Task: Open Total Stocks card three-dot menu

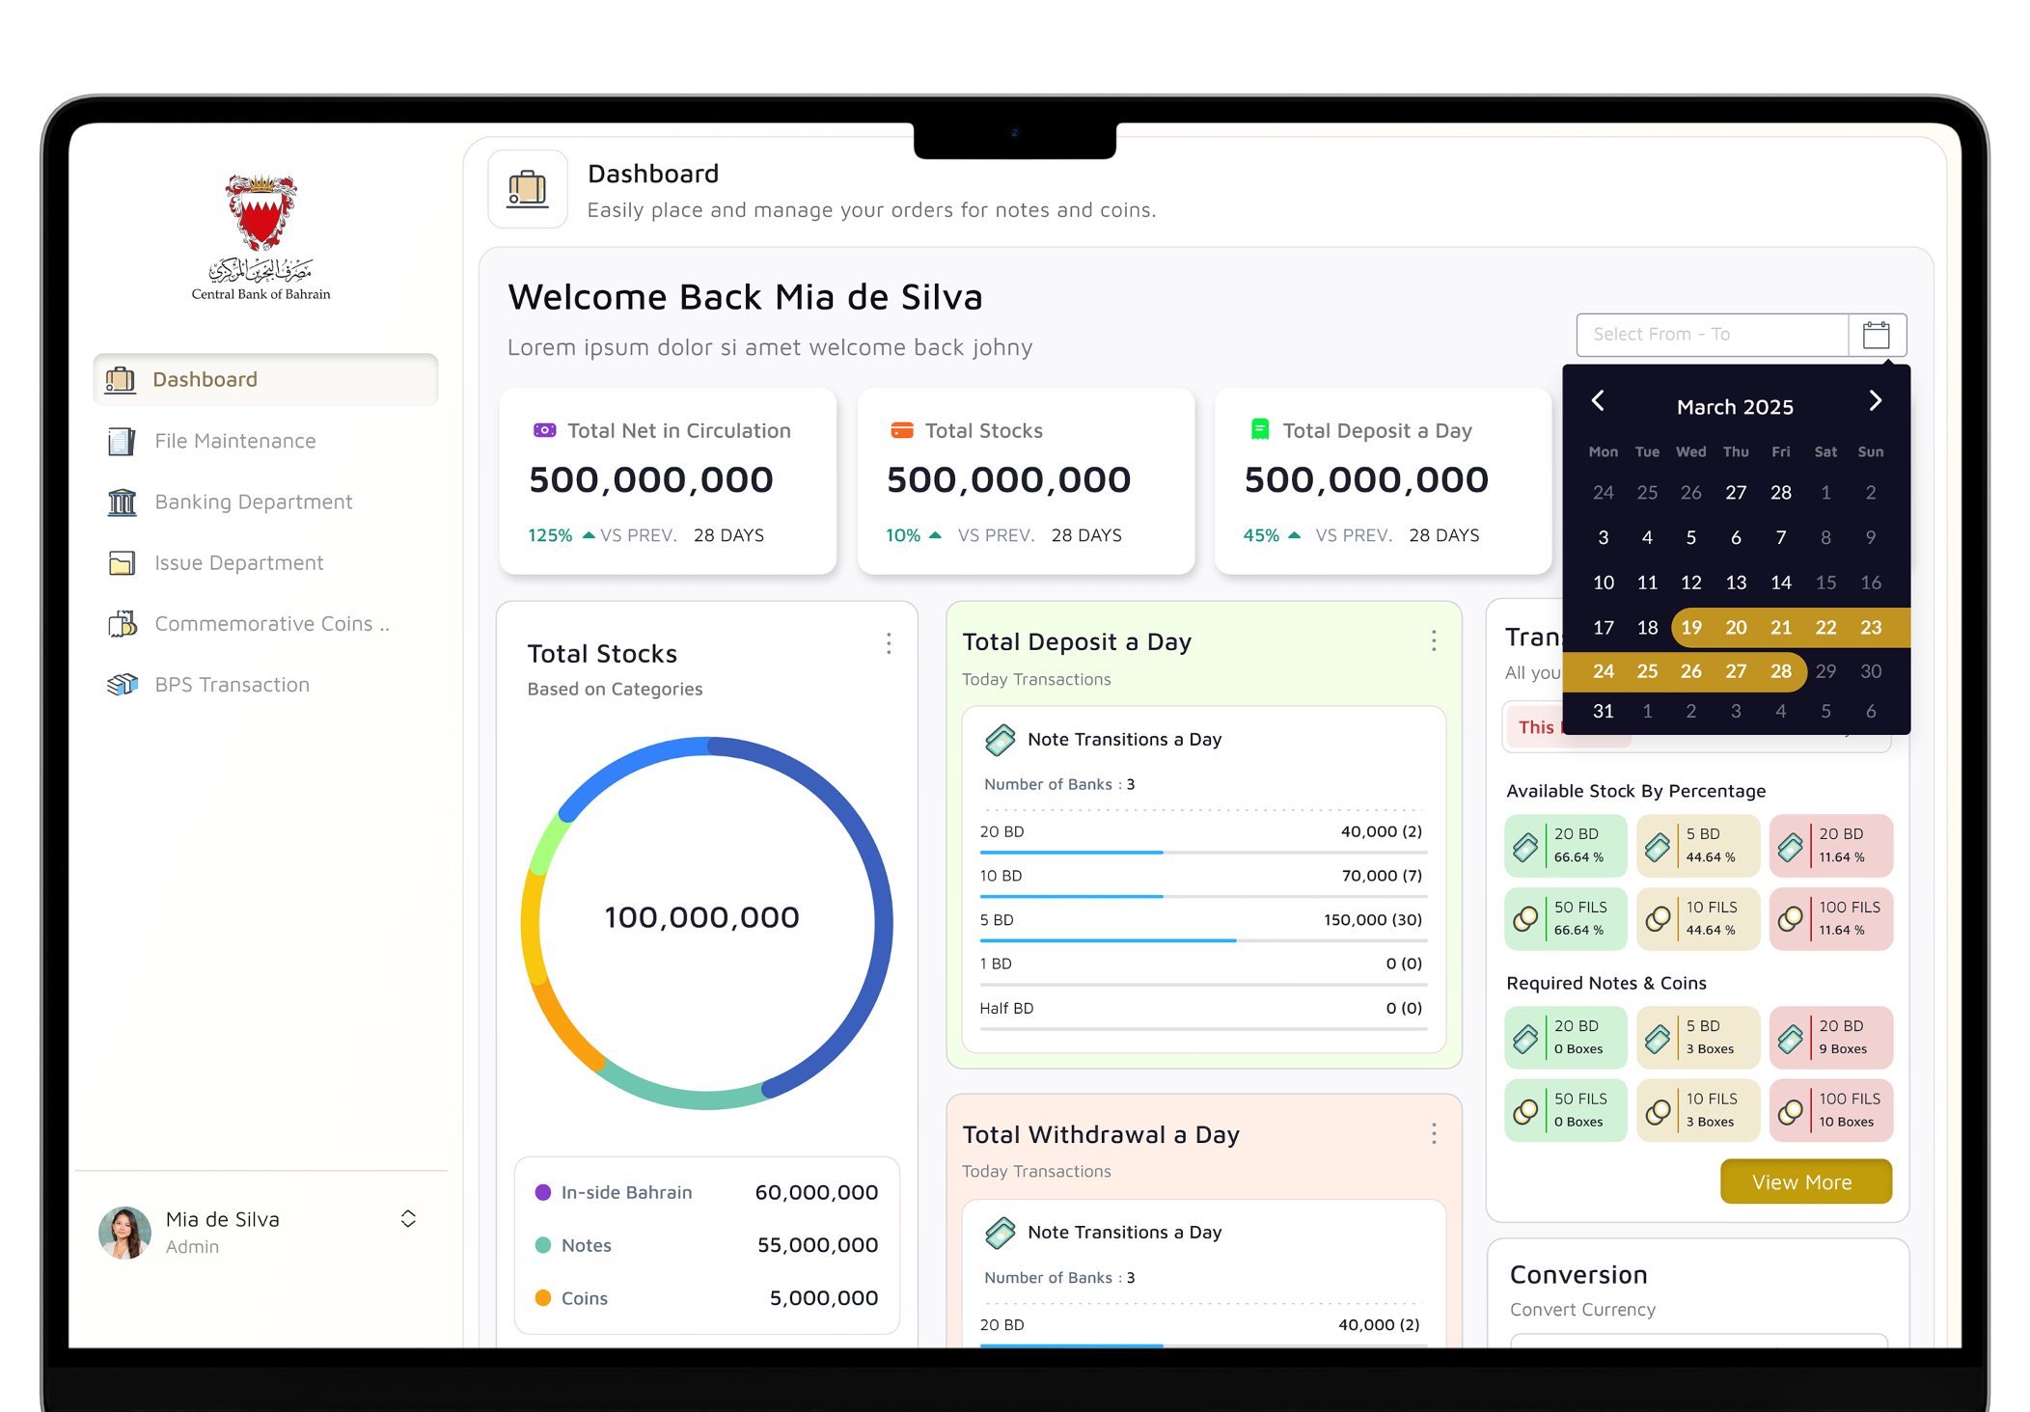Action: [x=889, y=643]
